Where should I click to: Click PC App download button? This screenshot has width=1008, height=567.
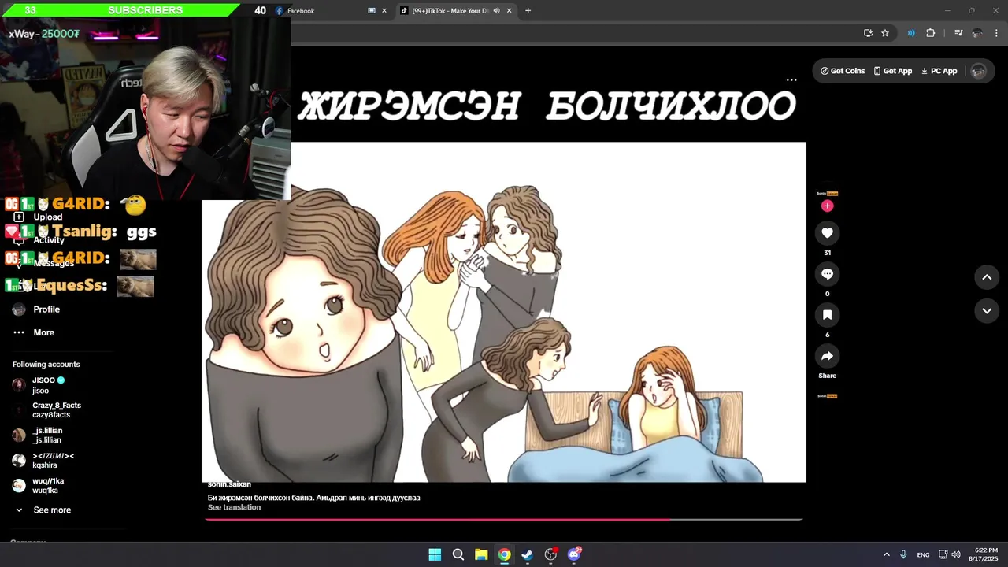[939, 71]
